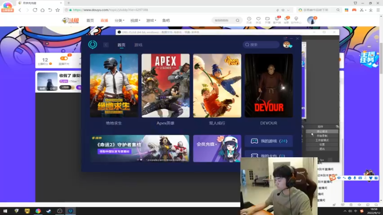Open the Steam taskbar icon
This screenshot has width=383, height=215.
[x=49, y=211]
